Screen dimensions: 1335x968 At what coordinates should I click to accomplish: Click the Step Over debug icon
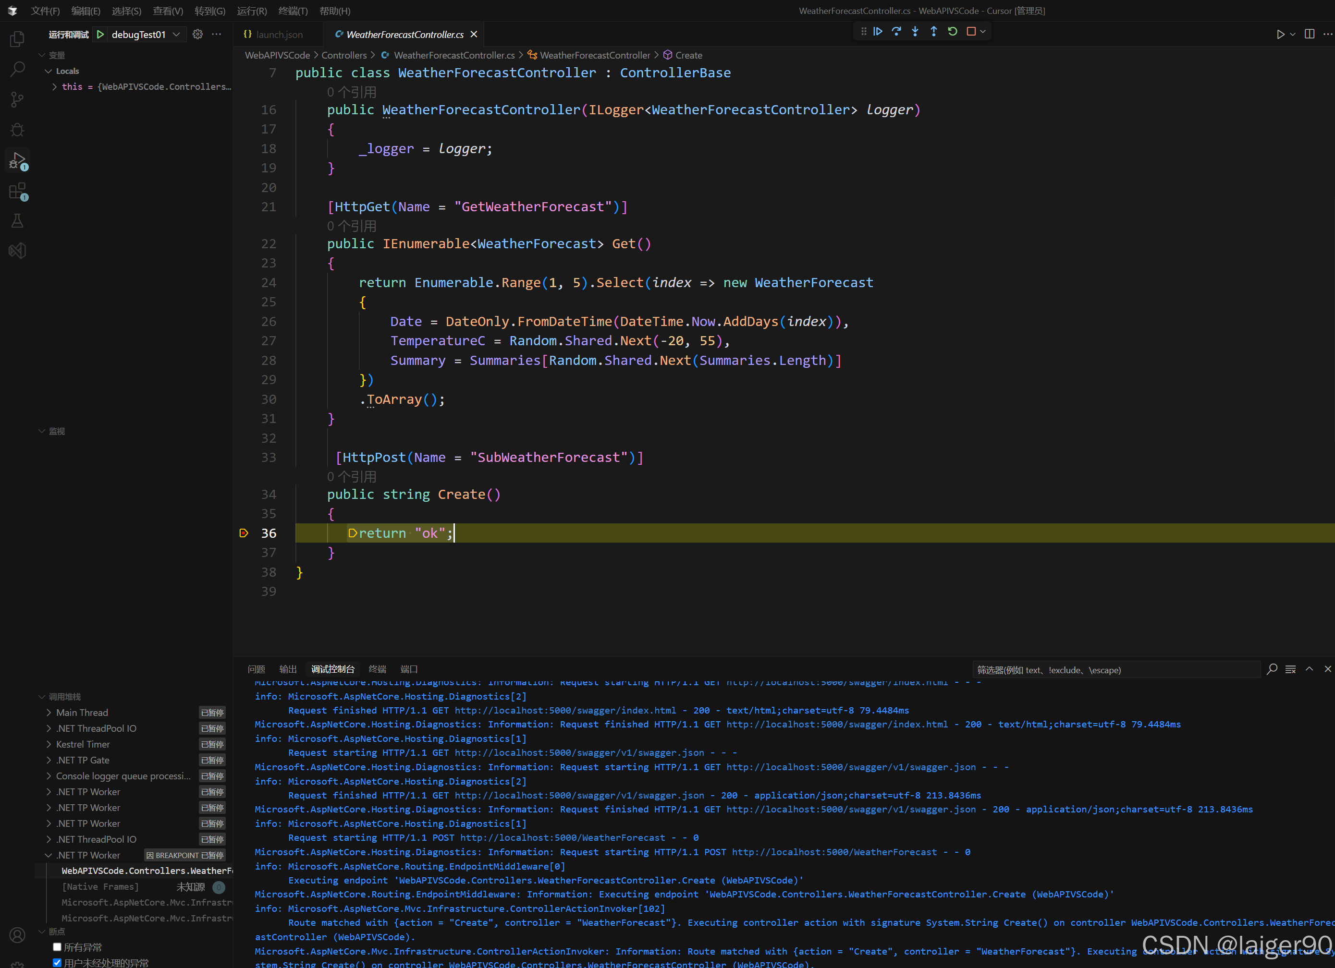click(896, 32)
